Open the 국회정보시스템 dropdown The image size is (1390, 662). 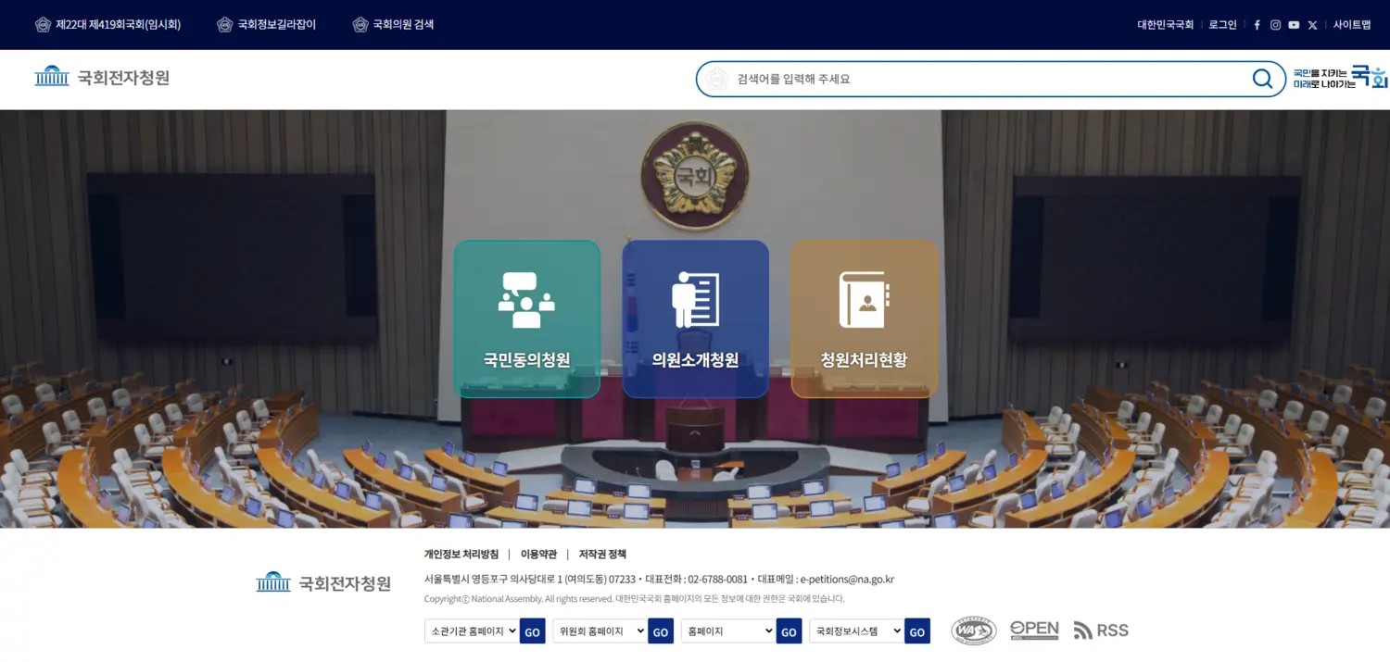tap(855, 631)
